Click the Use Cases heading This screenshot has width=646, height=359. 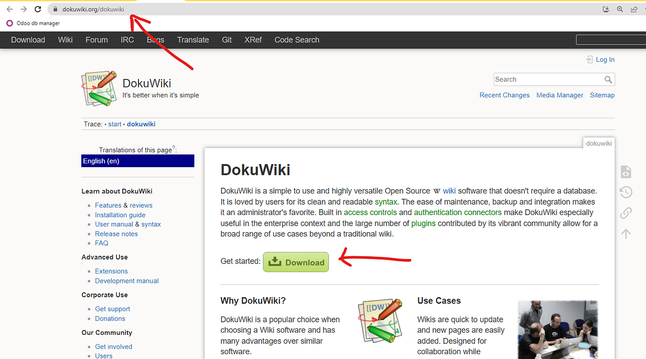pos(439,300)
